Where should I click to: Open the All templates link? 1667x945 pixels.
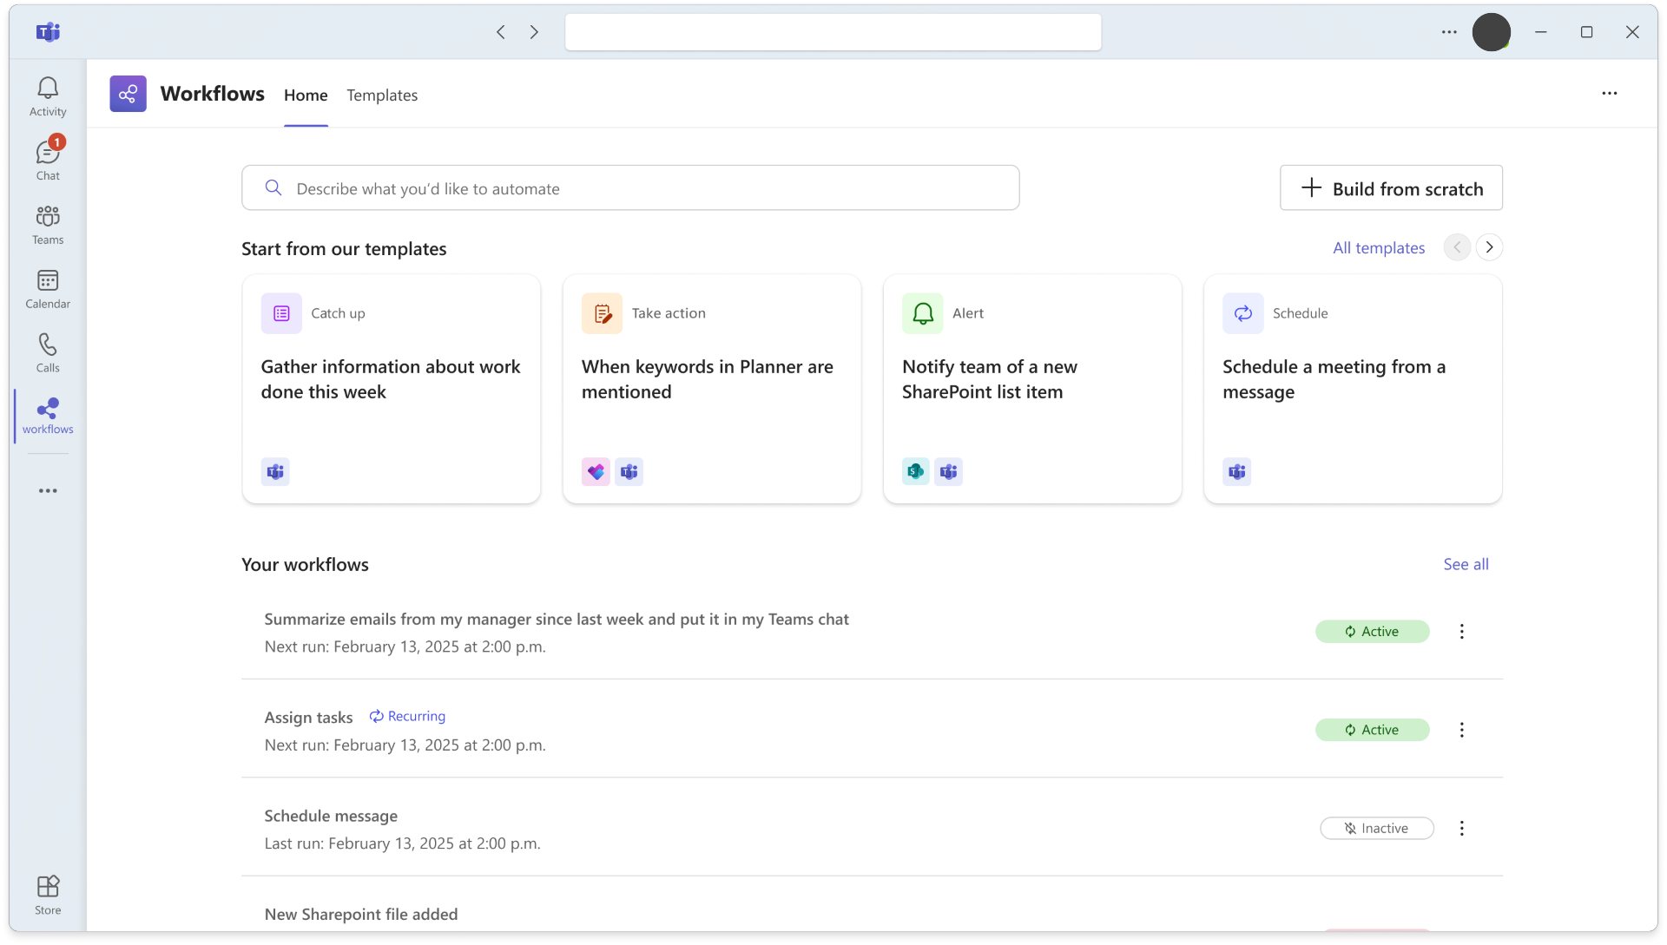1379,248
